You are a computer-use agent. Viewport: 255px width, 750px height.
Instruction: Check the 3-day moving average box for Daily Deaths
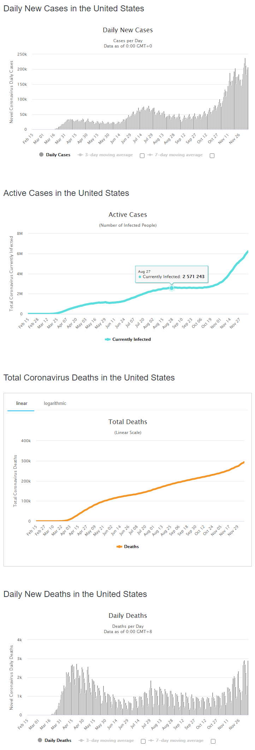(143, 741)
